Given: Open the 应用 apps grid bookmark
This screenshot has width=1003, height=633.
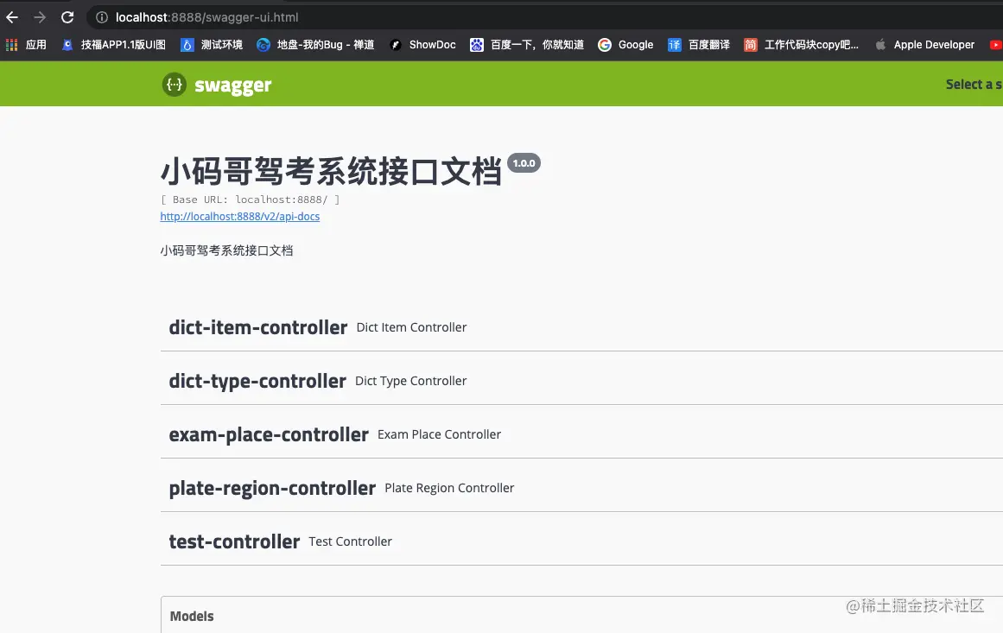Looking at the screenshot, I should pyautogui.click(x=26, y=45).
